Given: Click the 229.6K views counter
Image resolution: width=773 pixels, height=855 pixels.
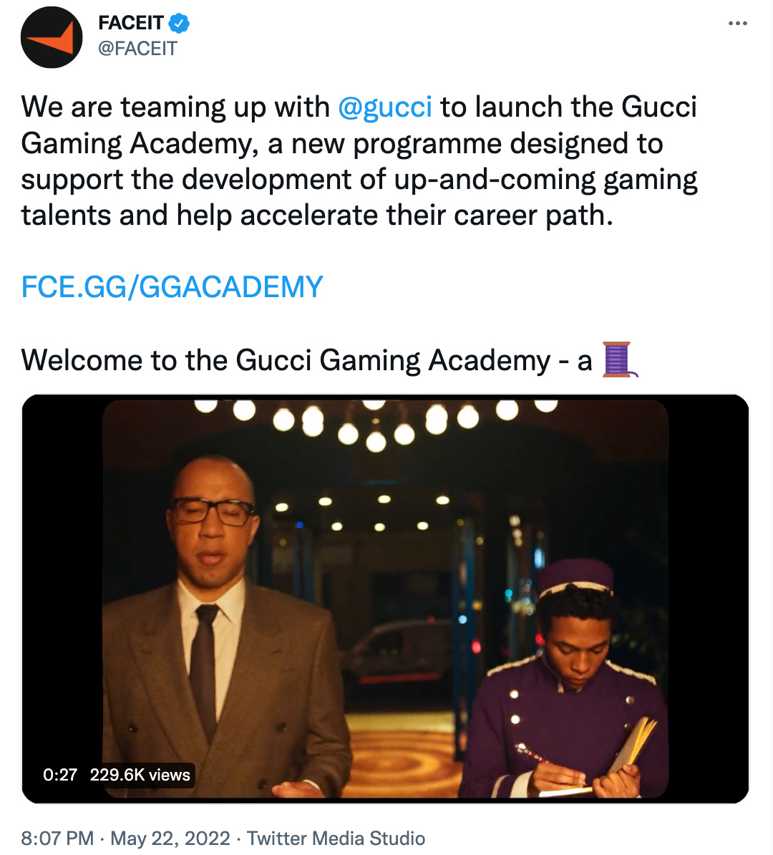Looking at the screenshot, I should click(140, 775).
